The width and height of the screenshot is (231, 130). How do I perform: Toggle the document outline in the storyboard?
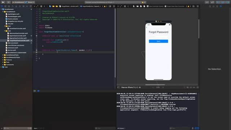point(118,87)
